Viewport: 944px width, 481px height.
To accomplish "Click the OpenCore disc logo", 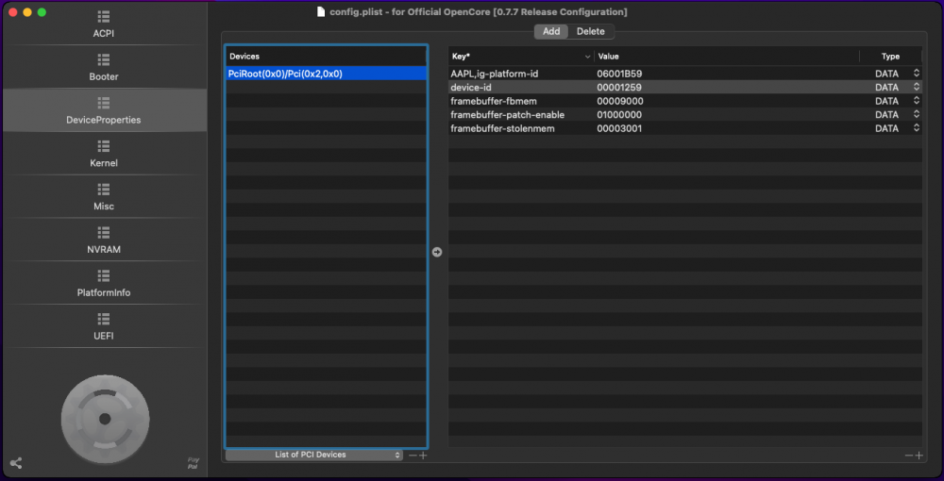I will (x=105, y=419).
